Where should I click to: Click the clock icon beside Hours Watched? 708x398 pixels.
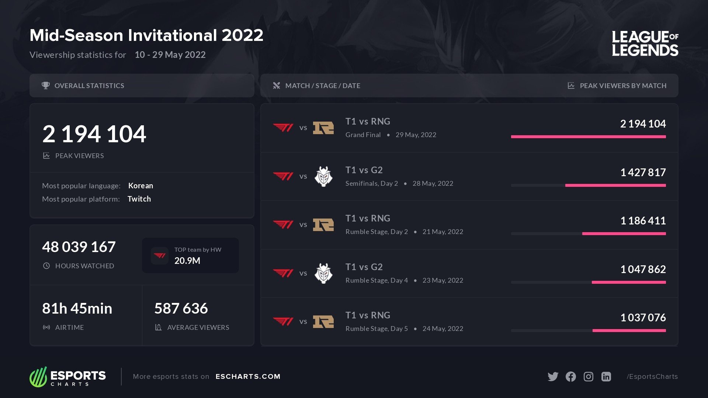(46, 266)
